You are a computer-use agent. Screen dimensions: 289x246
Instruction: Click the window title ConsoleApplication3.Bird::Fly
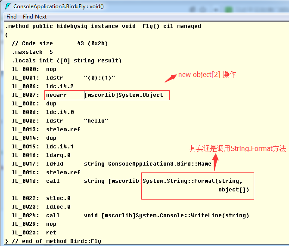point(59,6)
